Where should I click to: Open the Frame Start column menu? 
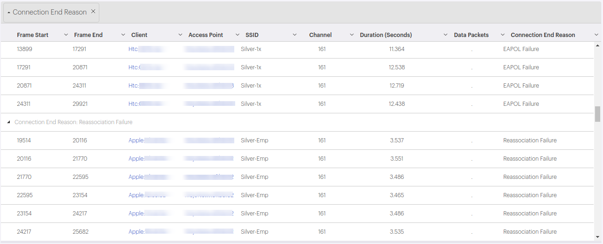click(66, 35)
